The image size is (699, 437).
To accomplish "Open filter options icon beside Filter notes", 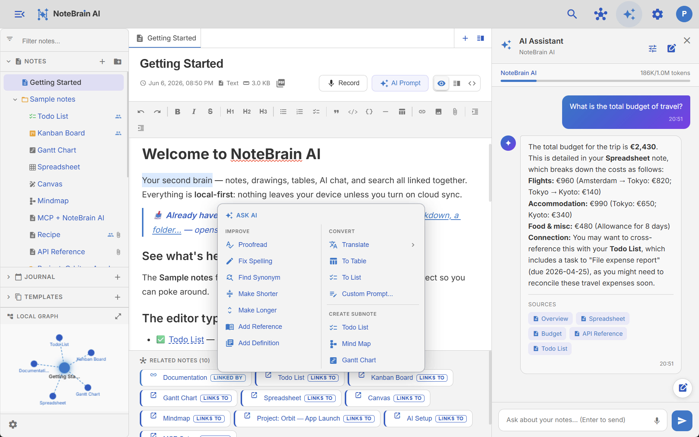I will (x=10, y=39).
